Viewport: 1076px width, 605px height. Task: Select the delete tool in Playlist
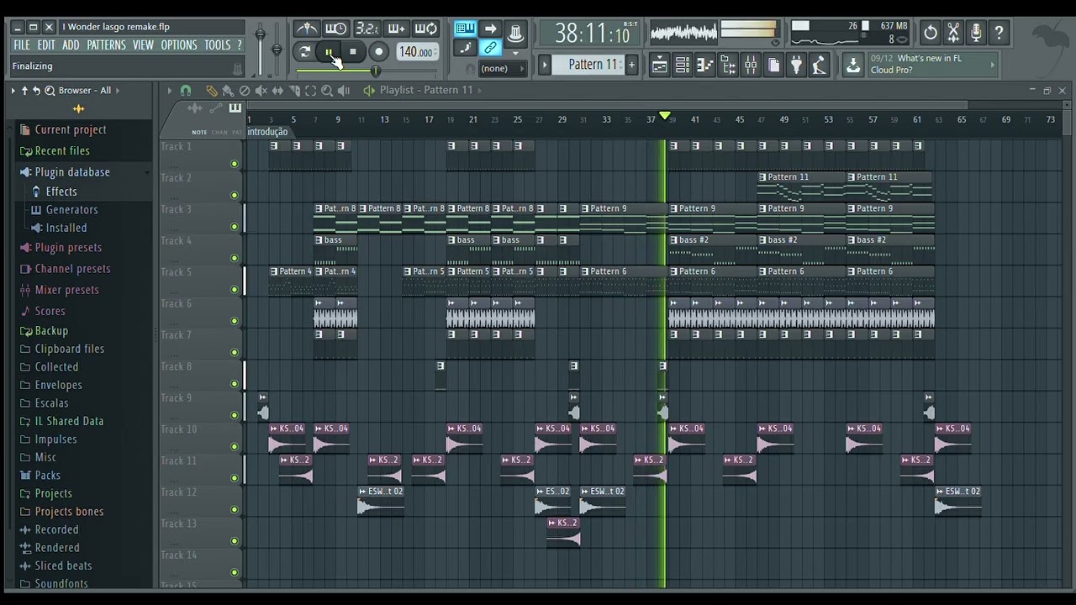tap(244, 91)
